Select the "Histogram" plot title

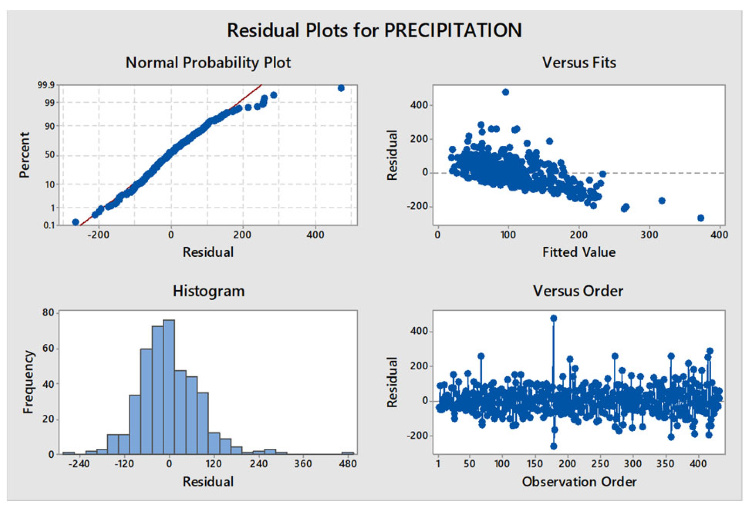[x=209, y=291]
